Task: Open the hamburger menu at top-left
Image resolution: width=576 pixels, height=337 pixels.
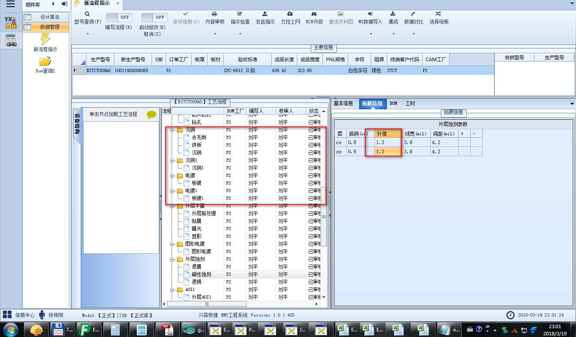Action: coord(10,4)
